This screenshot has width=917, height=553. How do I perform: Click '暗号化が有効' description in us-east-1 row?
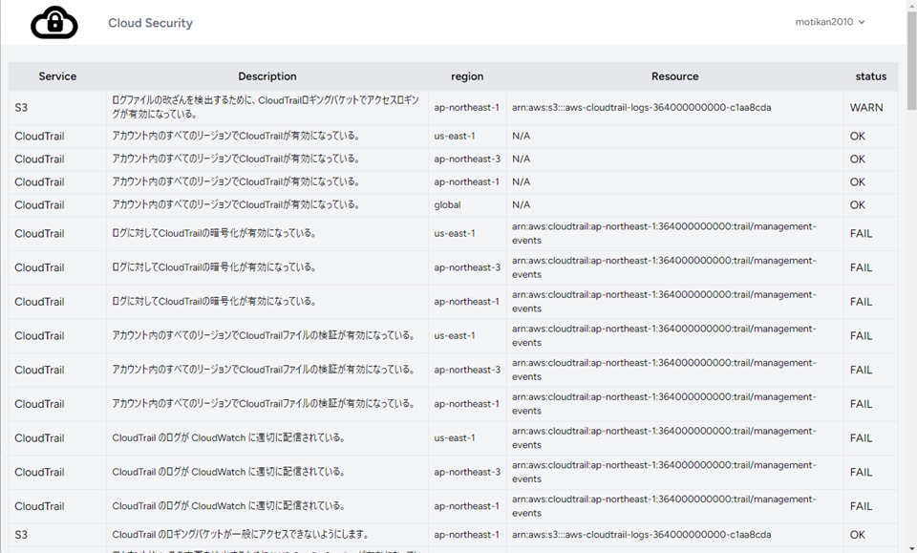tap(214, 233)
